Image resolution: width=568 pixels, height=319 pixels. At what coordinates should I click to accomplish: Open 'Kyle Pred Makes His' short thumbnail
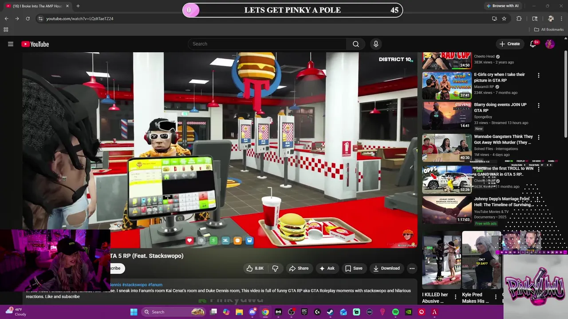click(481, 261)
